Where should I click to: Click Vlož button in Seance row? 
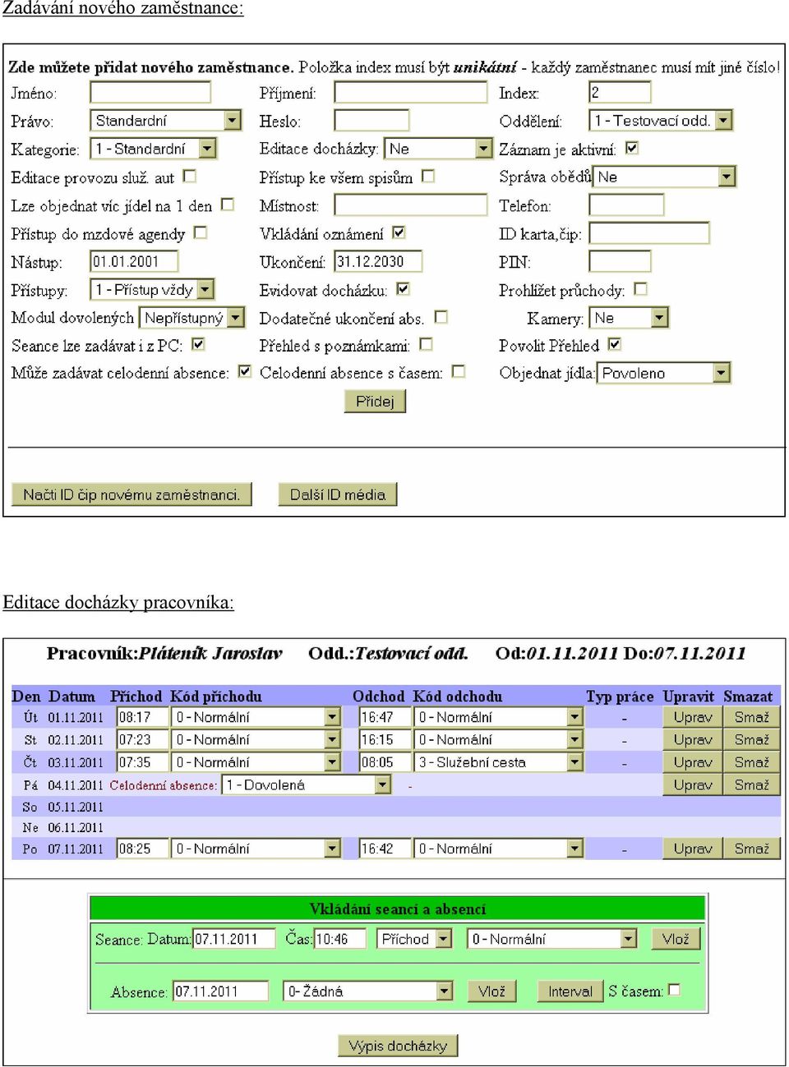coord(676,939)
